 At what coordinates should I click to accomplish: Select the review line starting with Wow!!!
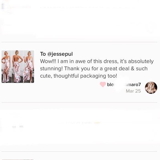97,61
